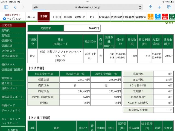Click the green ログアウト icon
This screenshot has width=175, height=131.
pos(172,17)
